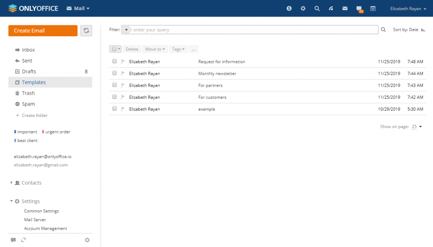Viewport: 433px width, 247px height.
Task: Click the Create Email button
Action: (x=43, y=30)
